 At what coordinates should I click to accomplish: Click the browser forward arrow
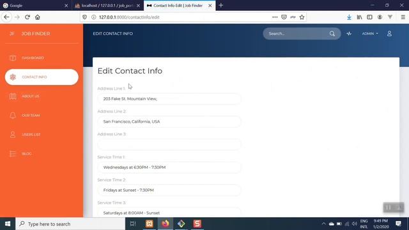point(17,17)
